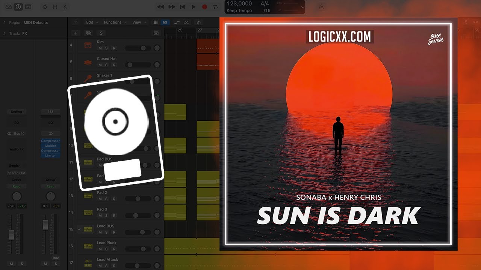
Task: Click the Lead BUS track icon
Action: (88, 229)
